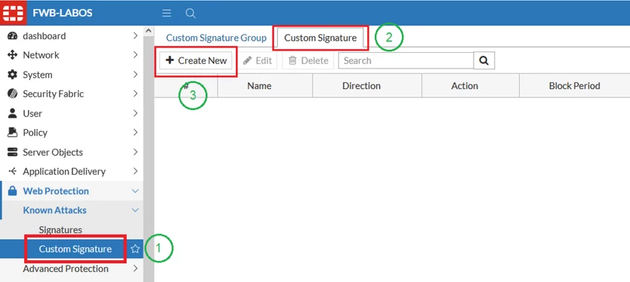Viewport: 630px width, 282px height.
Task: Expand the Network menu chevron
Action: tap(135, 55)
